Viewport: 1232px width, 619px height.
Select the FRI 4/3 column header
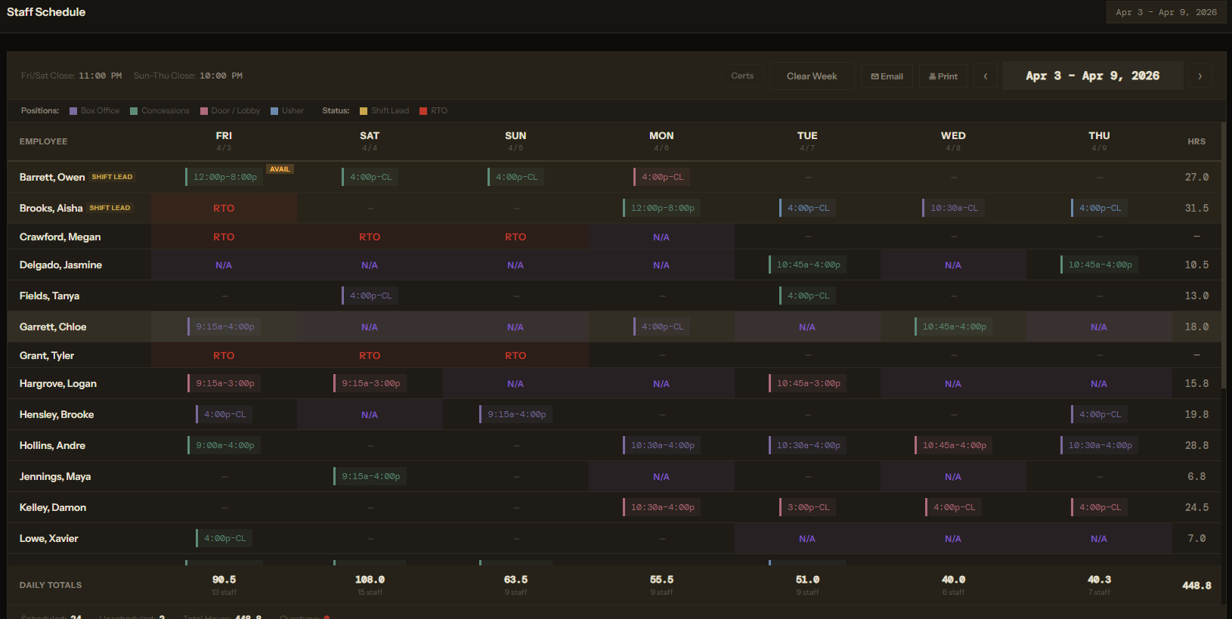coord(224,141)
